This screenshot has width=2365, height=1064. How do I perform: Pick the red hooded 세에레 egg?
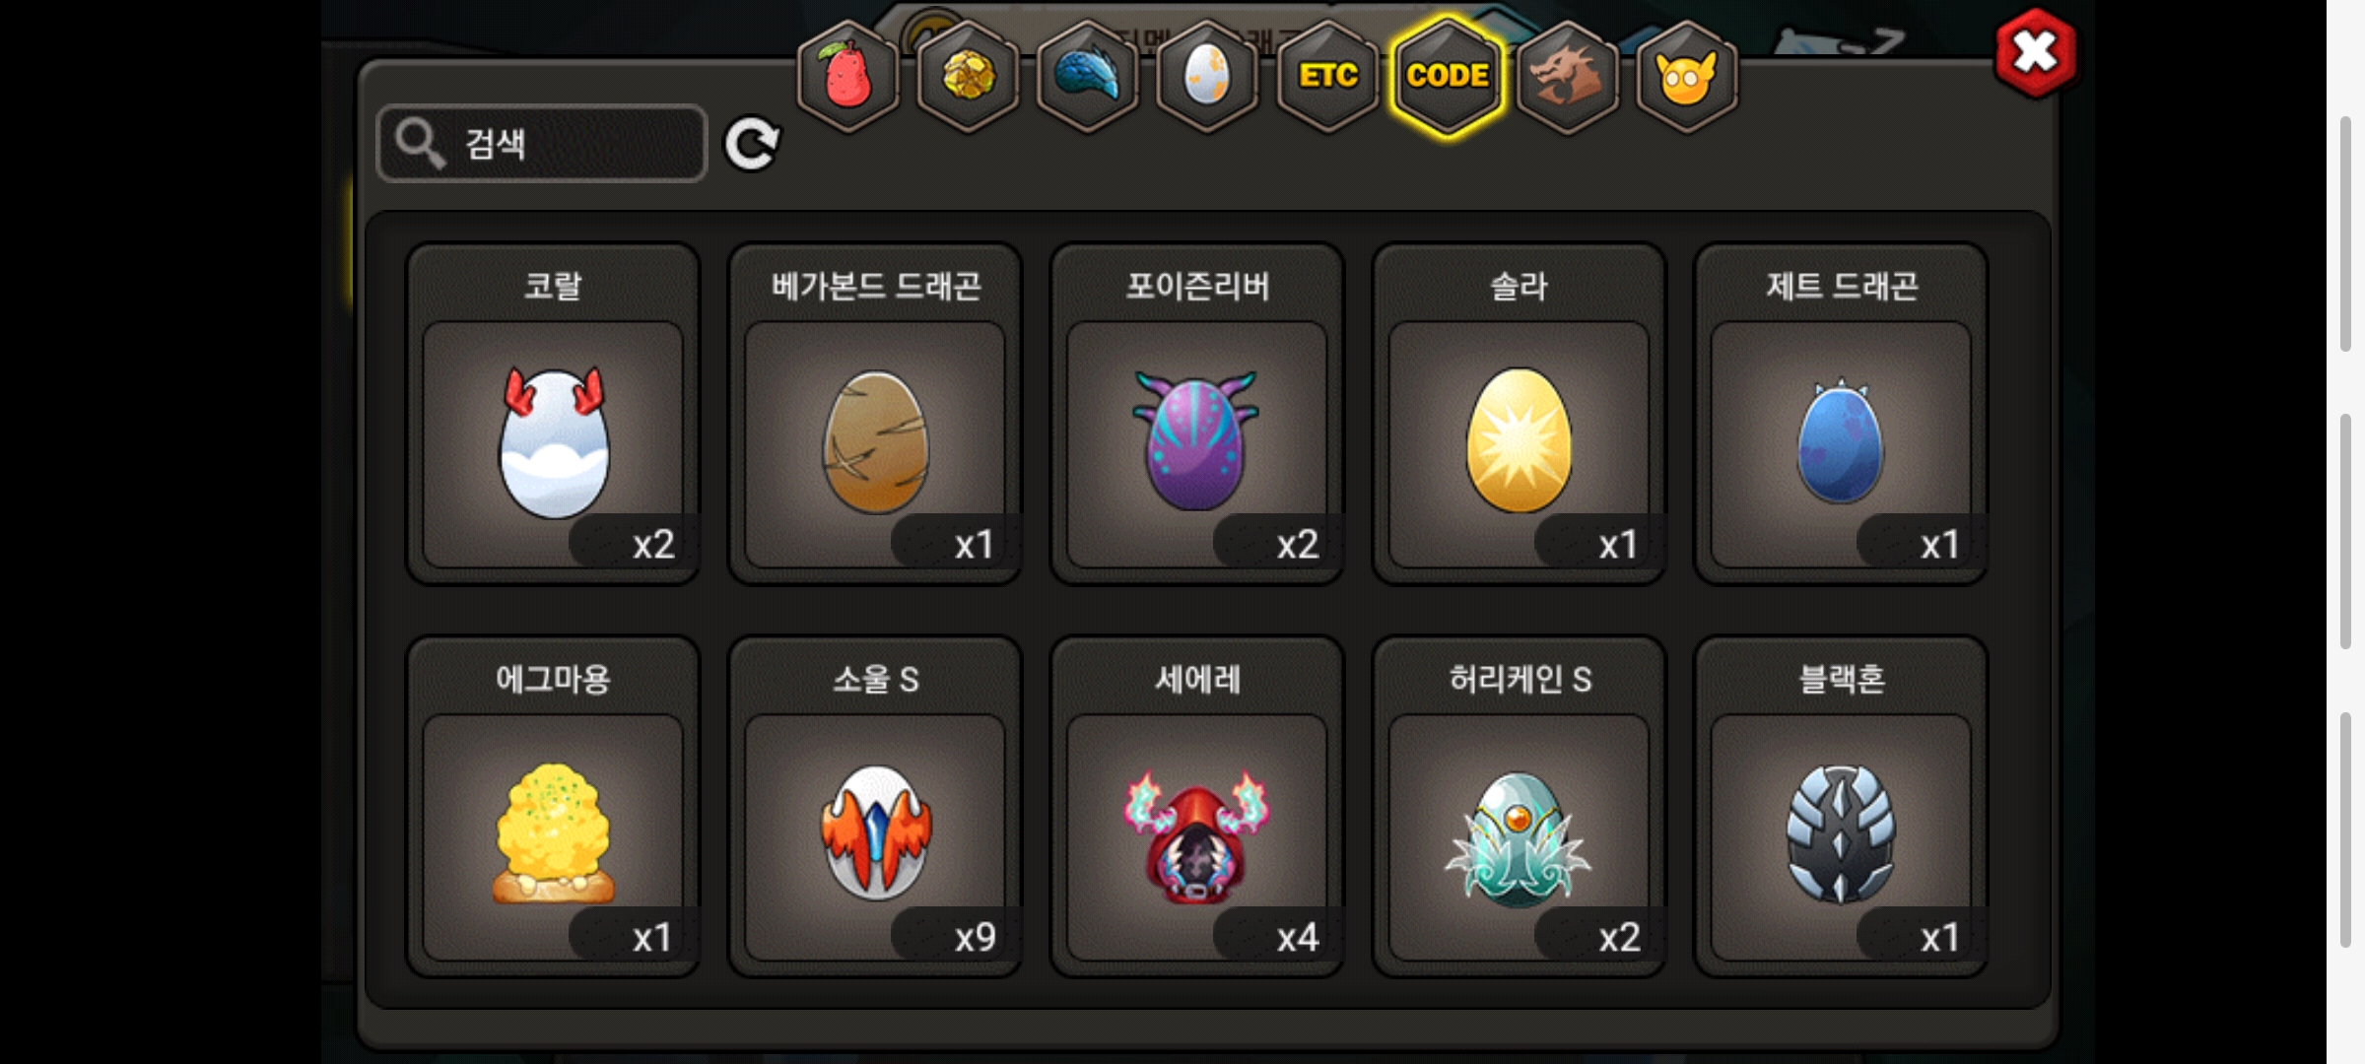coord(1197,807)
